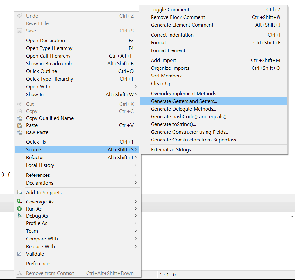This screenshot has height=280, width=295.
Task: Choose Quick Fix
Action: pos(77,142)
